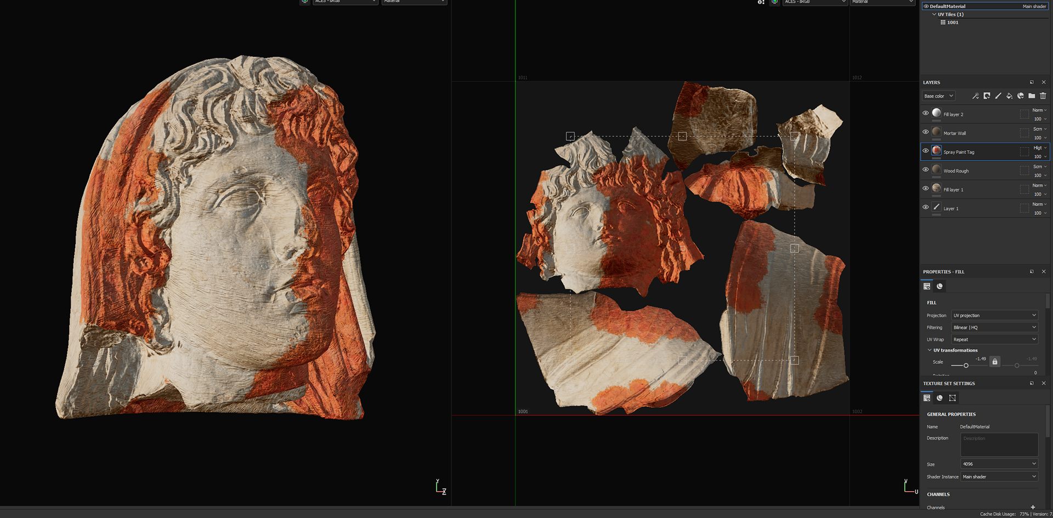The image size is (1053, 518).
Task: Click the 1001 UV tile grid icon
Action: pyautogui.click(x=943, y=22)
